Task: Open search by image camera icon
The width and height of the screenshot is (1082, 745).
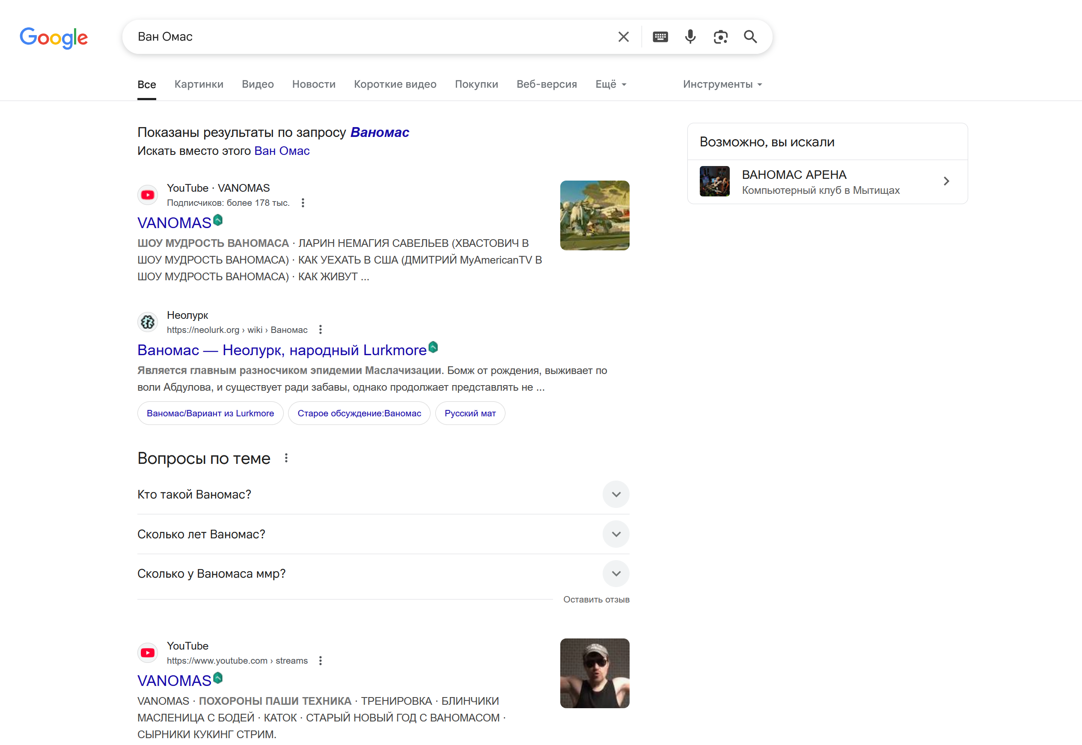Action: point(720,37)
